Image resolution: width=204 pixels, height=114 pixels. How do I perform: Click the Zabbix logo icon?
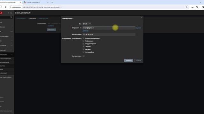1,13
